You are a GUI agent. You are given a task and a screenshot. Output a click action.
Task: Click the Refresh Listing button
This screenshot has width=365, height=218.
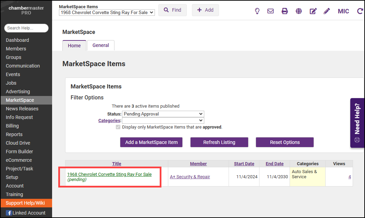[x=219, y=142]
